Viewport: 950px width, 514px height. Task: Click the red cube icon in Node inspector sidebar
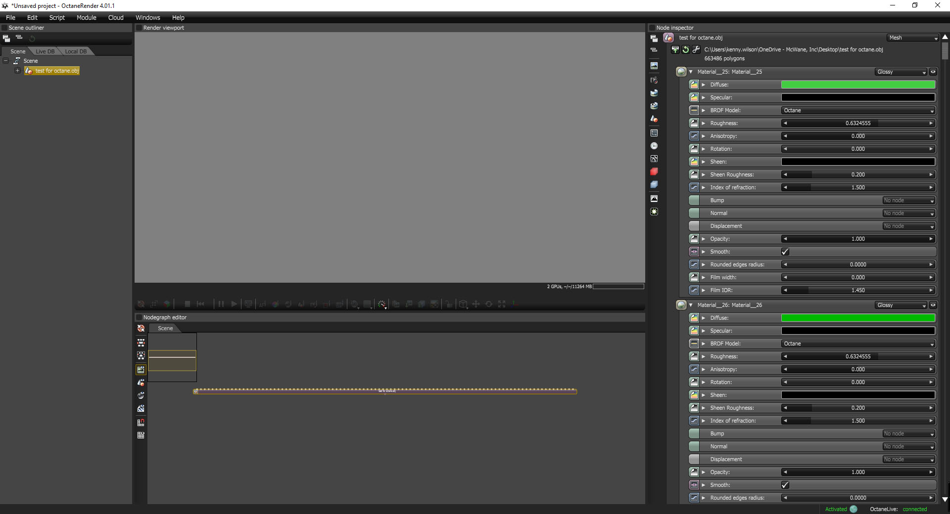pos(654,171)
